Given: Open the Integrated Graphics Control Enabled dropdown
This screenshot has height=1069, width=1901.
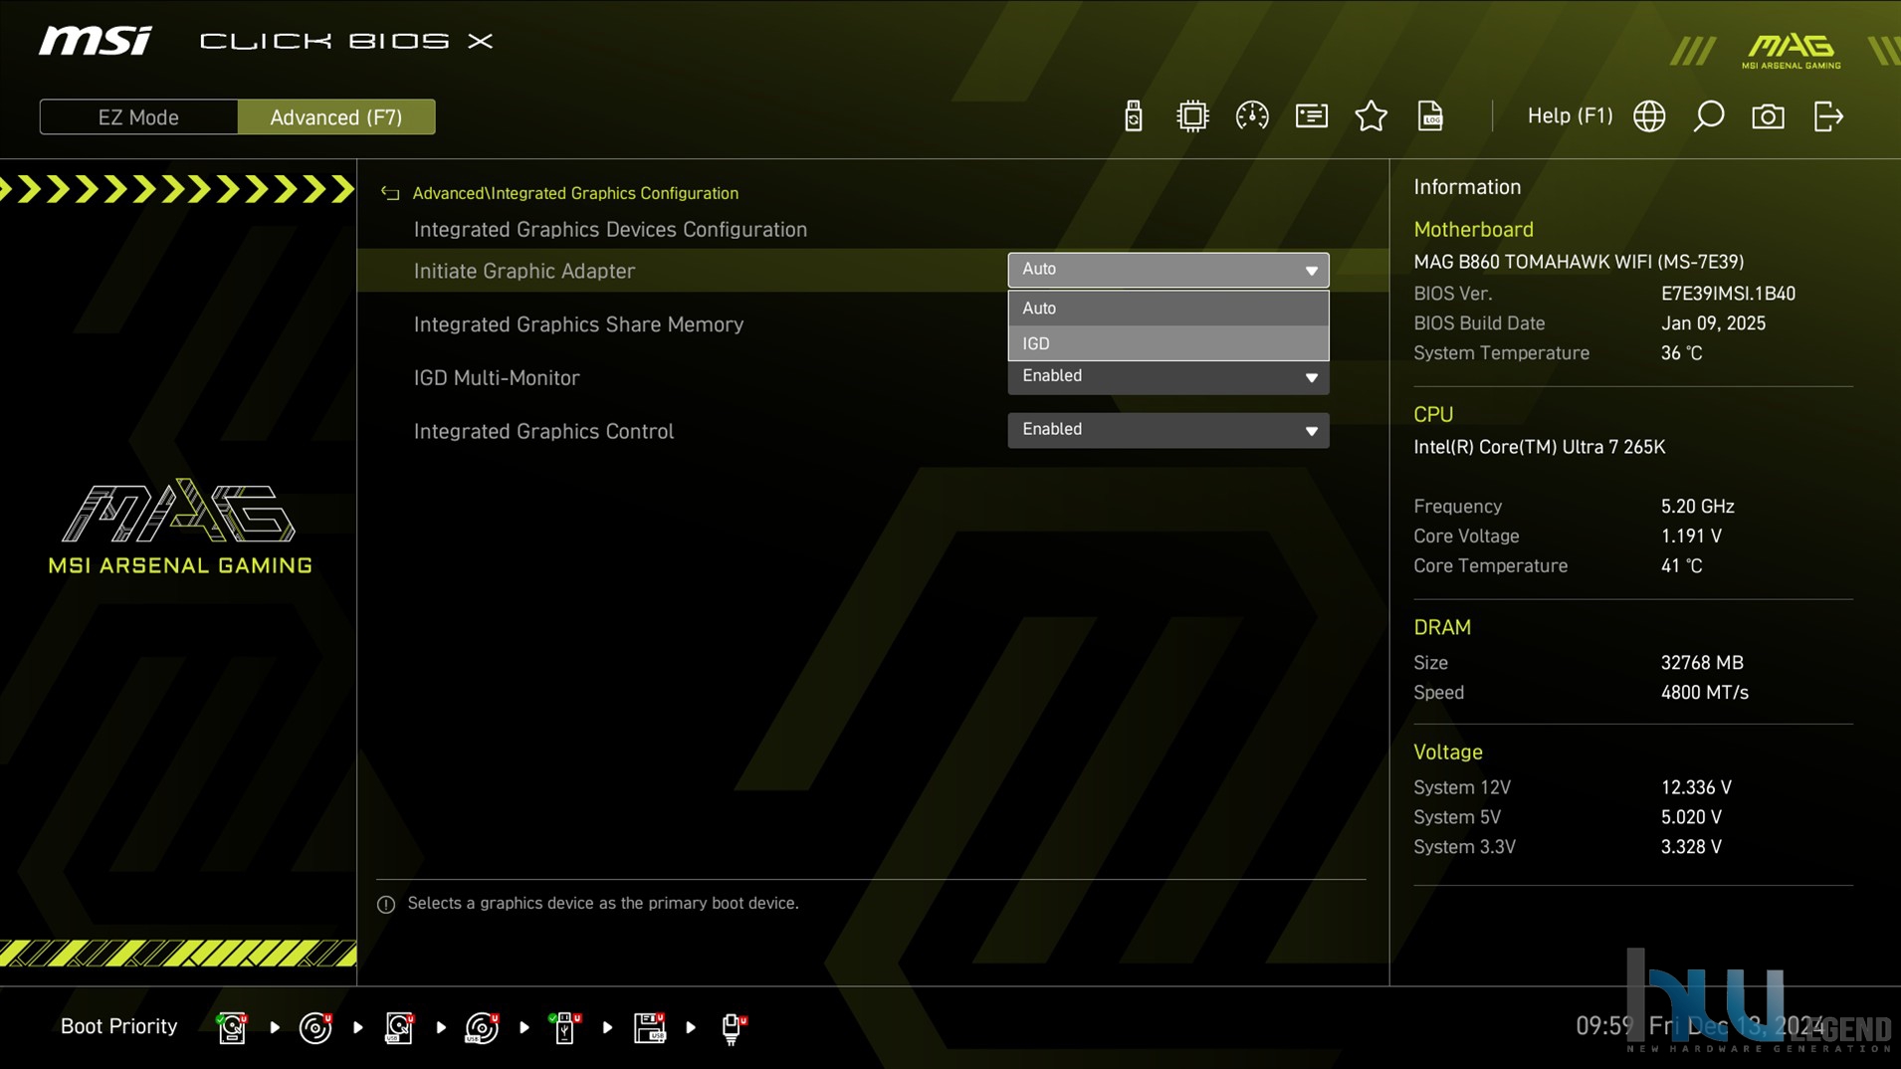Looking at the screenshot, I should click(x=1167, y=430).
